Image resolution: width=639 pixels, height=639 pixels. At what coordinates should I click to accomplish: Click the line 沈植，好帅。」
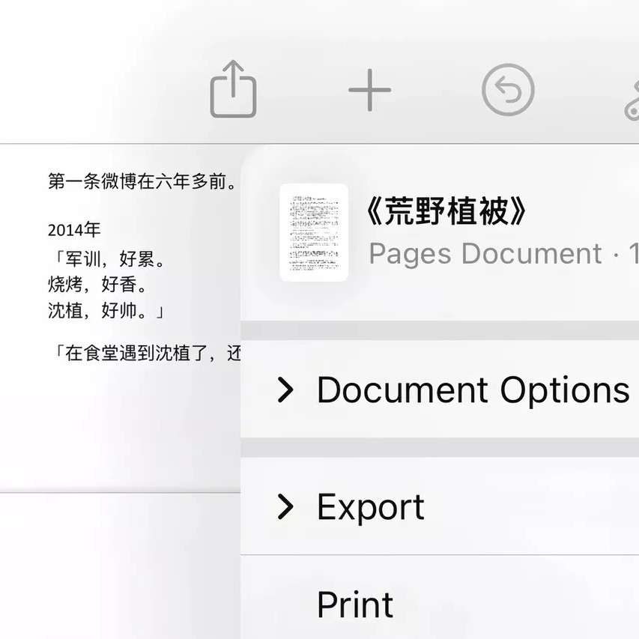coord(106,310)
